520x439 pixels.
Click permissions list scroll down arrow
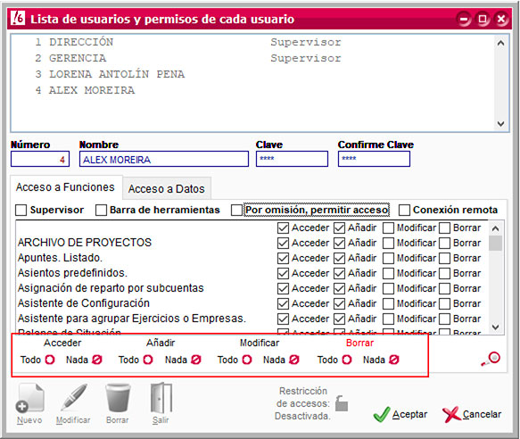click(x=495, y=327)
